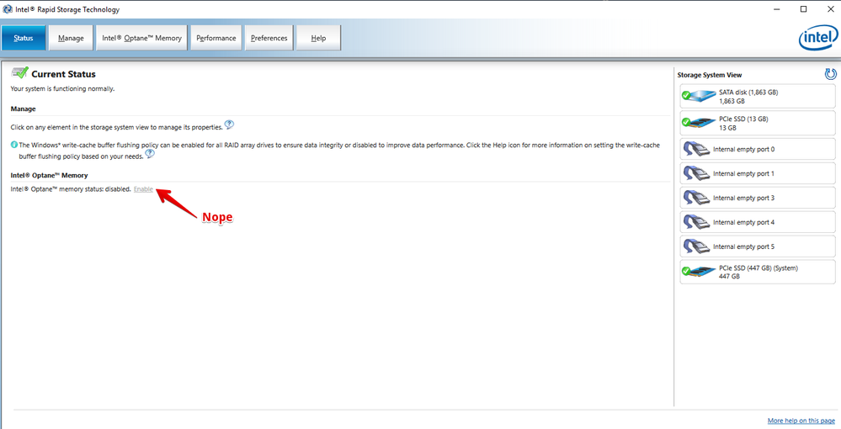Screen dimensions: 841x429
Task: Select the SATA disk (1,863 GB) icon
Action: (x=699, y=97)
